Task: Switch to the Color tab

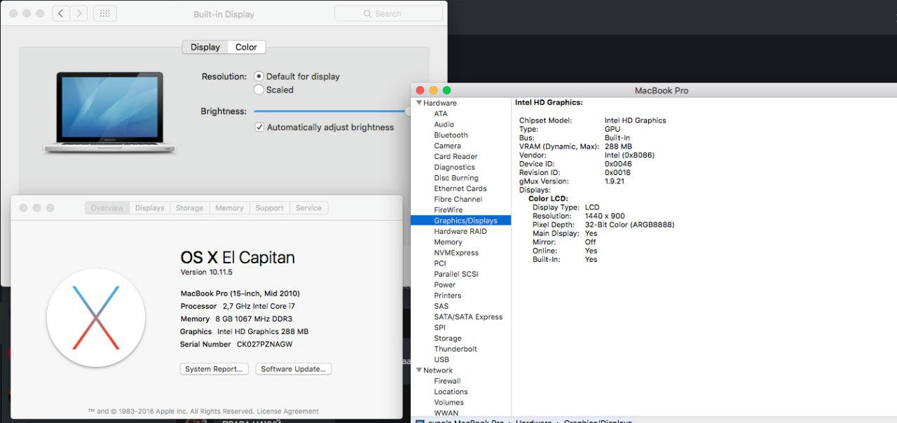Action: (246, 47)
